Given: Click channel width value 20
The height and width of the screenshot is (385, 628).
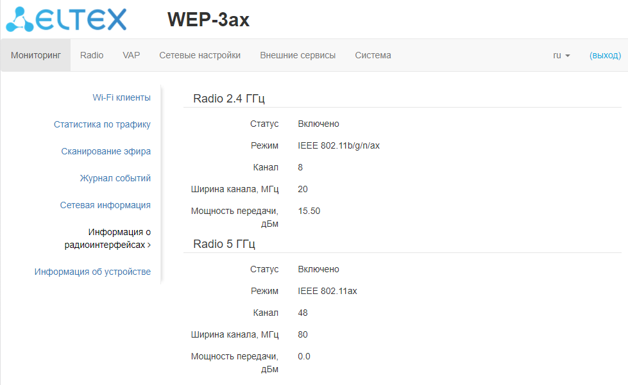Looking at the screenshot, I should pos(303,189).
